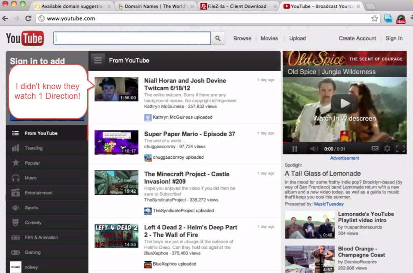
Task: Enter fullscreen in ad player
Action: click(400, 149)
